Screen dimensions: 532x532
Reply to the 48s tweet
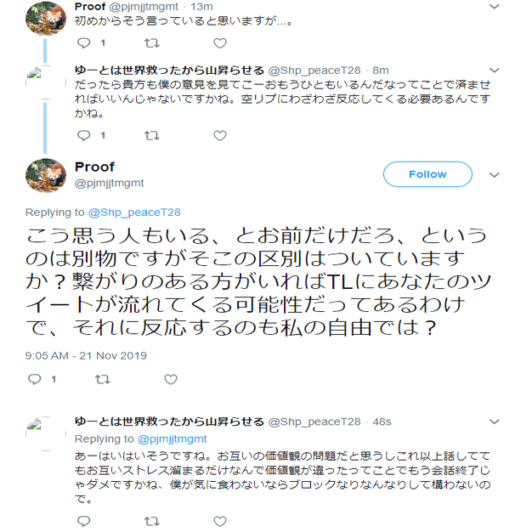click(x=83, y=521)
